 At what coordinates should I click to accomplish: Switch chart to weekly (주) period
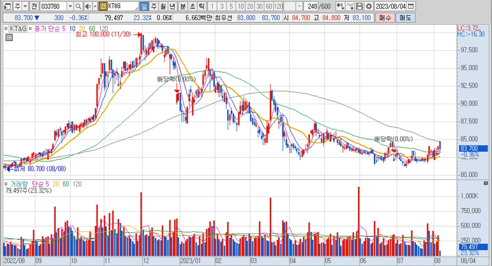tap(153, 6)
